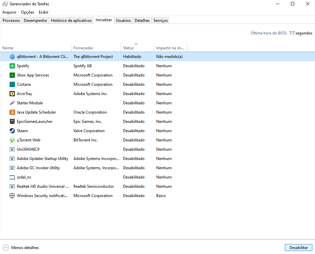
Task: Open the Exibir menu
Action: click(44, 12)
